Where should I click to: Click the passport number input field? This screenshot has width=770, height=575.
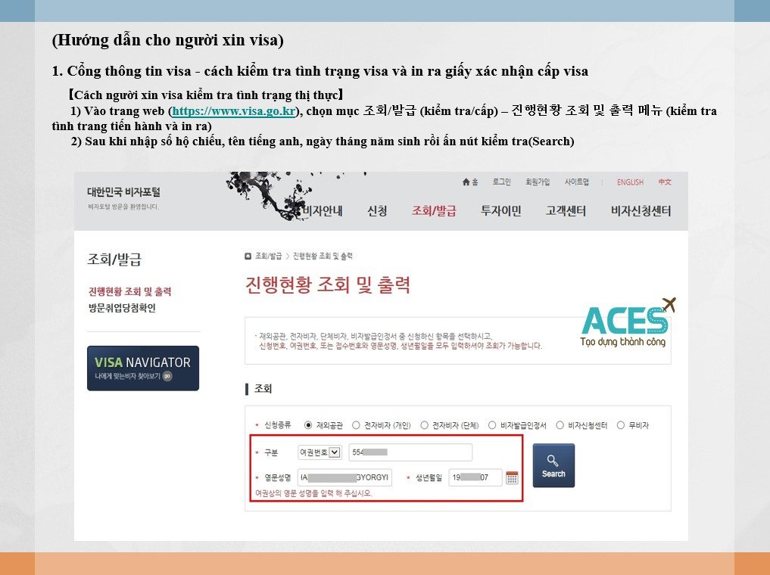coord(410,452)
